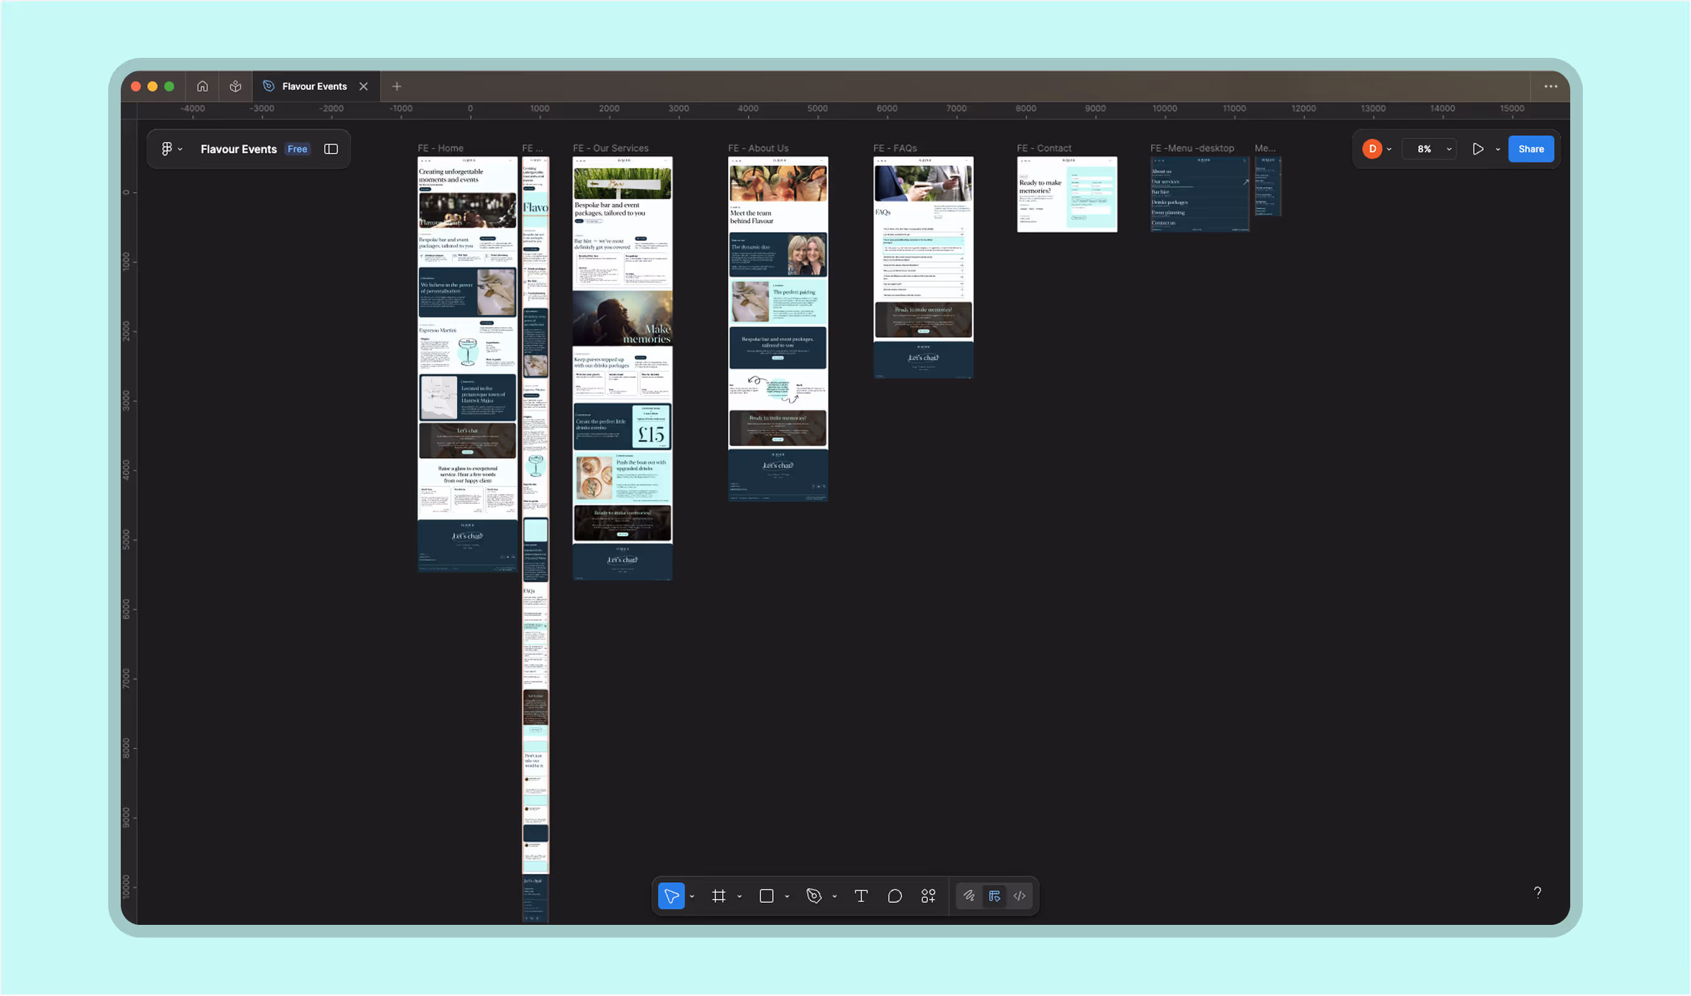Expand the Figma main menu chevron
The image size is (1691, 996).
tap(179, 148)
